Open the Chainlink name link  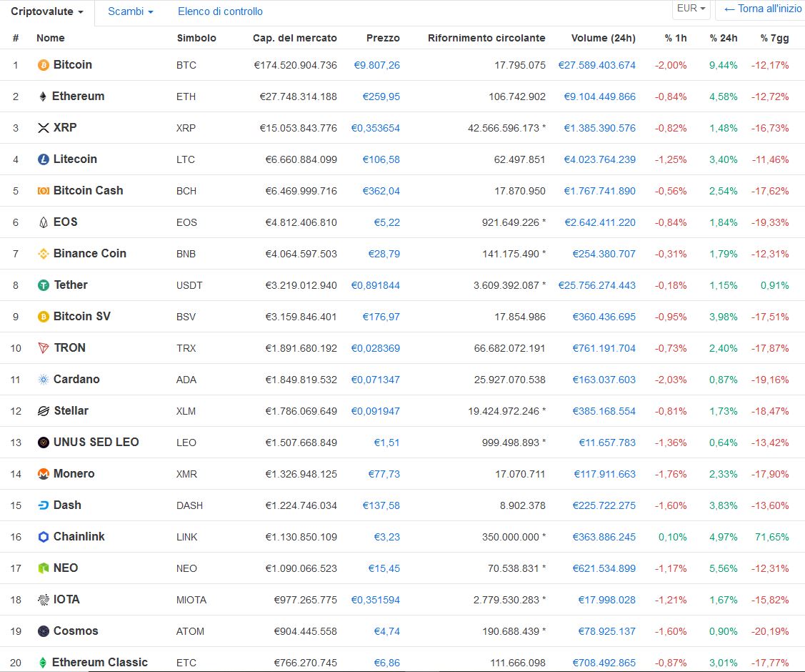79,536
